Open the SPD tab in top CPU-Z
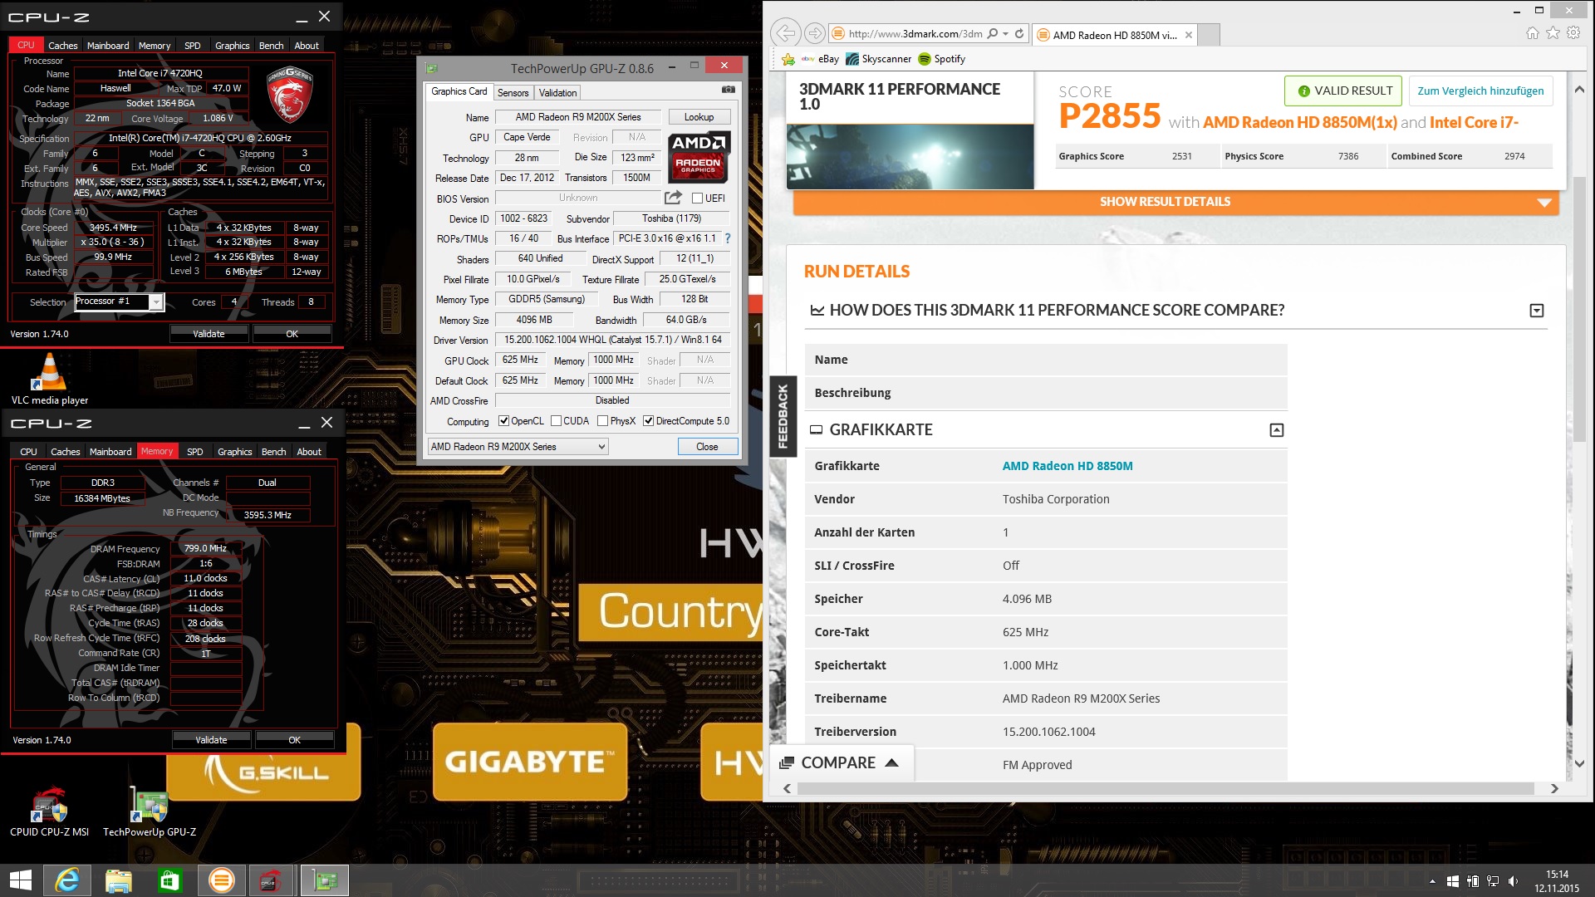This screenshot has width=1595, height=897. click(192, 46)
